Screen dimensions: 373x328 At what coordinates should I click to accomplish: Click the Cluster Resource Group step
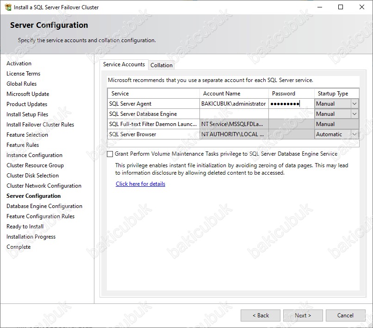[x=35, y=165]
